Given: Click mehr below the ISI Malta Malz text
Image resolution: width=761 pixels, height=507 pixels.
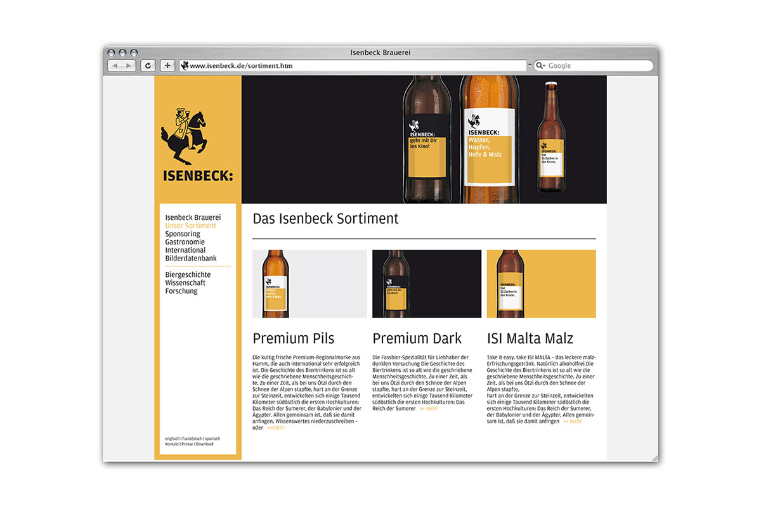Looking at the screenshot, I should tap(572, 421).
